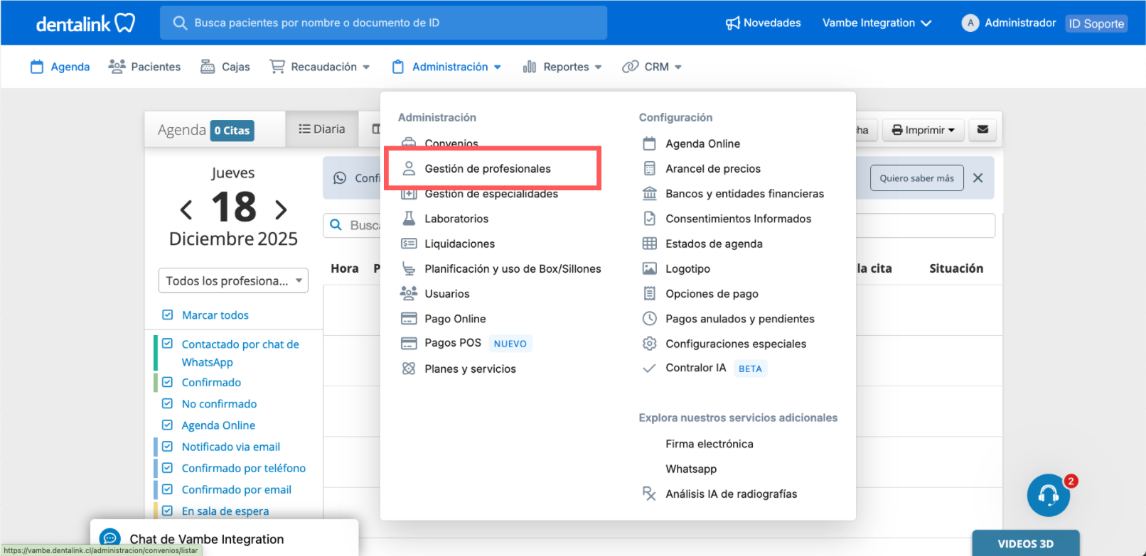Open the Todos los profesionales dropdown
This screenshot has height=556, width=1146.
pos(233,280)
